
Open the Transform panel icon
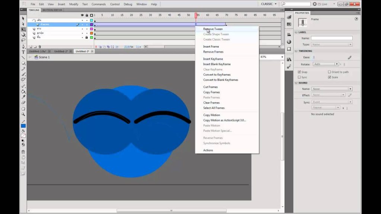(289, 49)
